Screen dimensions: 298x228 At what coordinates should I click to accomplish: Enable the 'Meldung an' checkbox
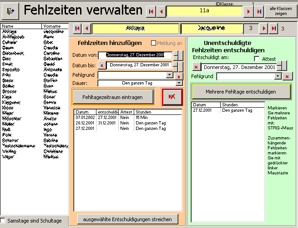click(153, 43)
